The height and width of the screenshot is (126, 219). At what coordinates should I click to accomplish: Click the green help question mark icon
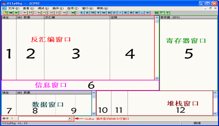pos(167,13)
